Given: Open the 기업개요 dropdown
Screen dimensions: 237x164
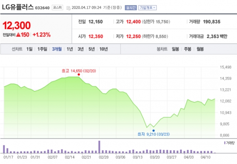Looking at the screenshot, I should [x=147, y=8].
